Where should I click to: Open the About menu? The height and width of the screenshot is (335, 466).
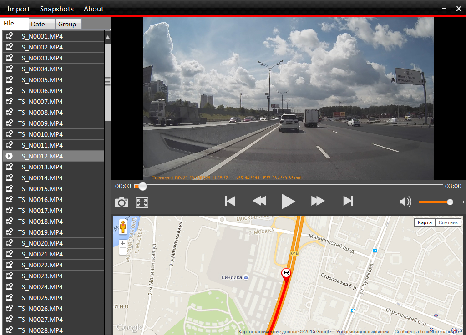(94, 9)
